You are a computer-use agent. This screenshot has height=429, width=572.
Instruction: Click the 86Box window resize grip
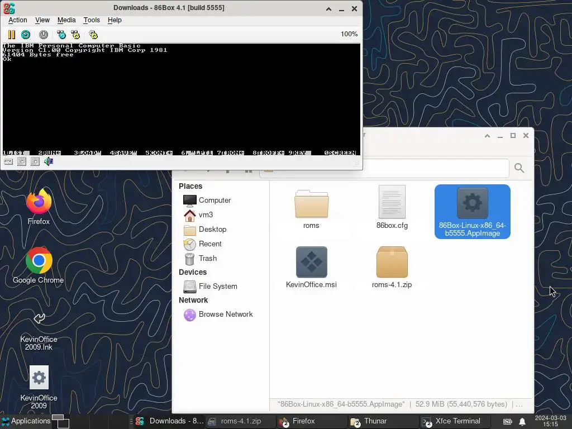[357, 164]
